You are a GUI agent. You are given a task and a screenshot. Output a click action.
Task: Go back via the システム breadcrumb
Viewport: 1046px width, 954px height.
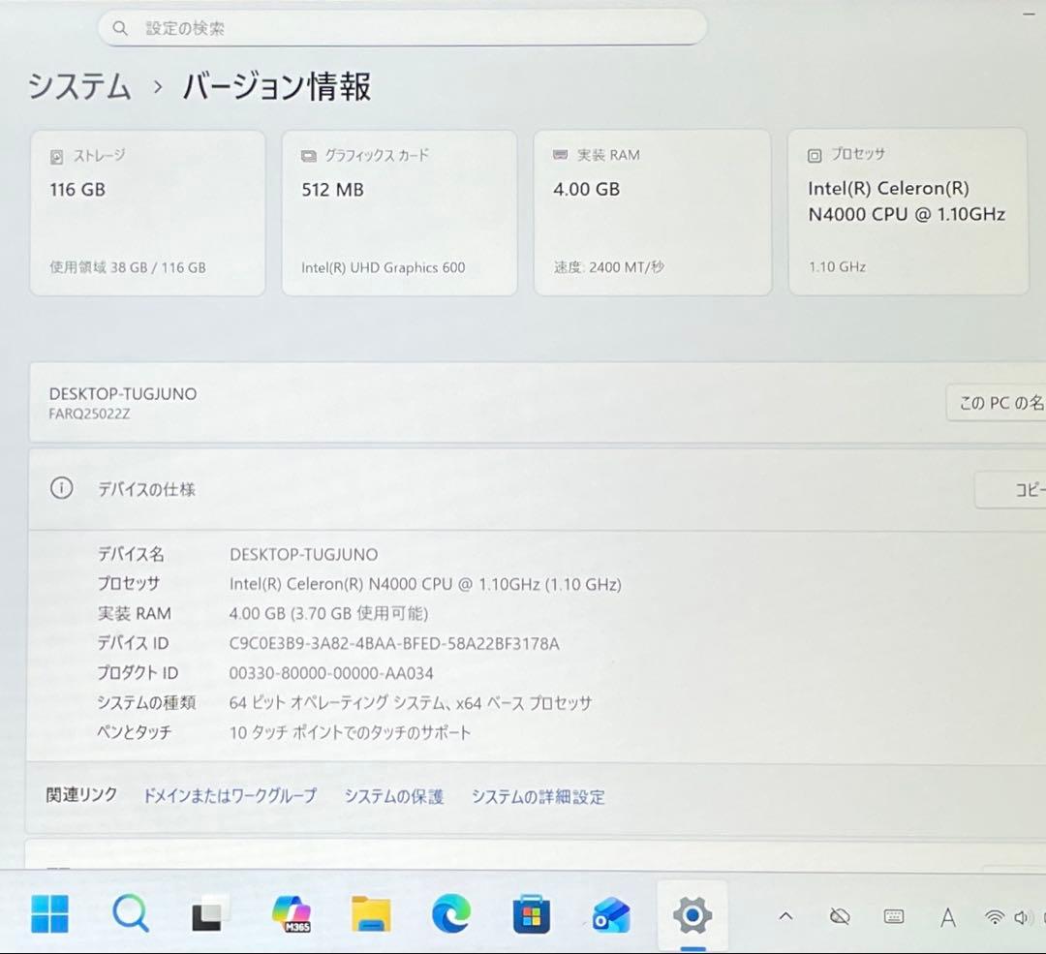(x=80, y=87)
